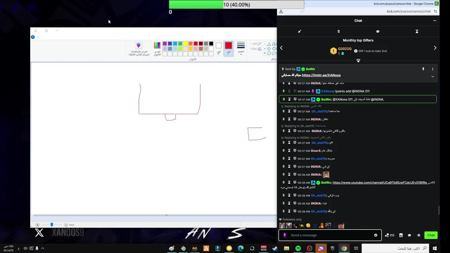The height and width of the screenshot is (253, 450).
Task: Pick the yellow palette color in Paint
Action: (185, 44)
